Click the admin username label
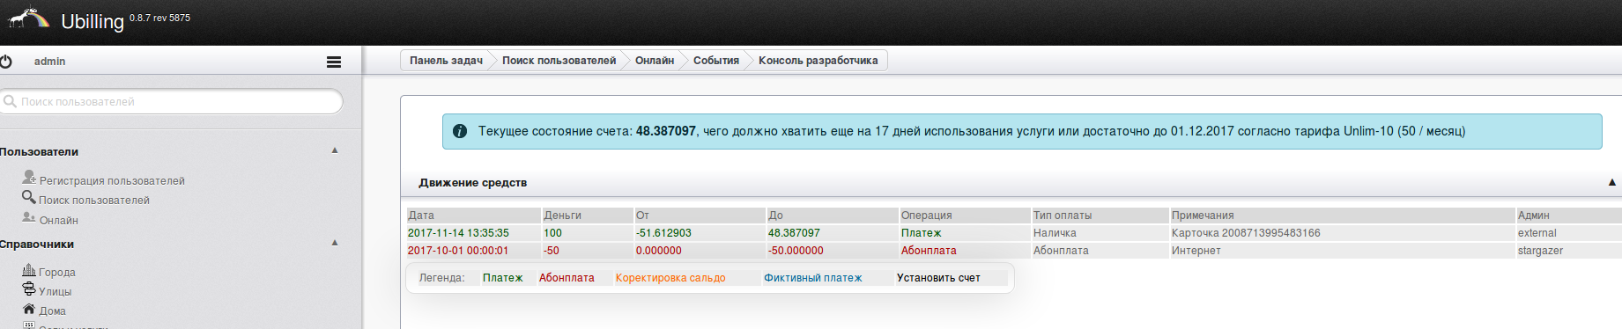This screenshot has height=329, width=1622. coord(49,62)
